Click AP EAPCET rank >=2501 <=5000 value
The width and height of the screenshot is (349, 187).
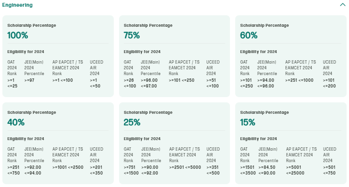(x=185, y=167)
